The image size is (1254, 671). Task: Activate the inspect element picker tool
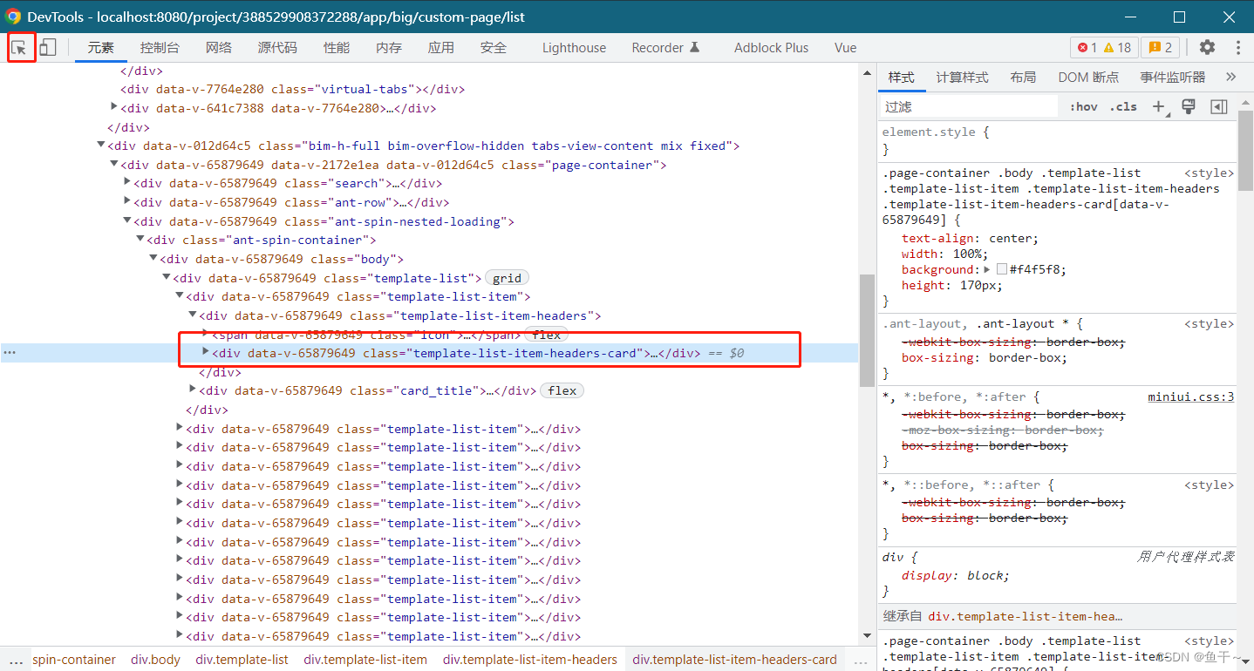[21, 47]
